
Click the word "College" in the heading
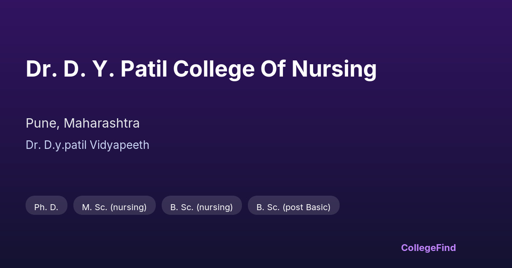(213, 69)
